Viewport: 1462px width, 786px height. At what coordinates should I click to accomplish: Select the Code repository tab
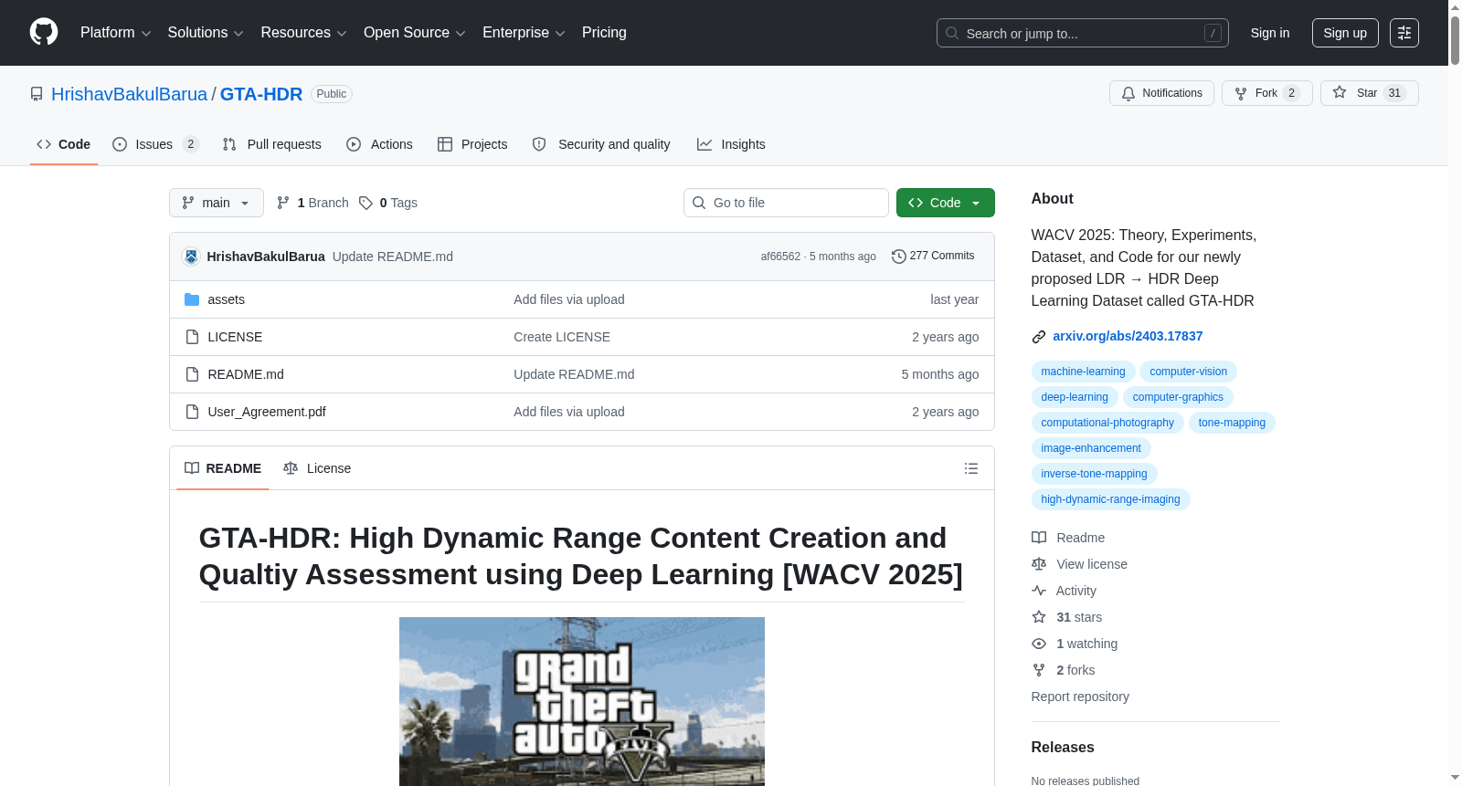click(x=64, y=144)
